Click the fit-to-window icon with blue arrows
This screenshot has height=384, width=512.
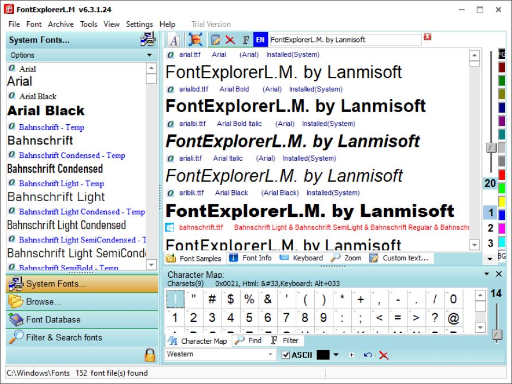click(x=195, y=40)
